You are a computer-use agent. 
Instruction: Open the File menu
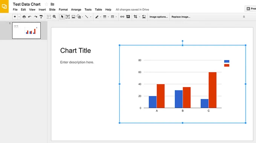[x=15, y=10]
